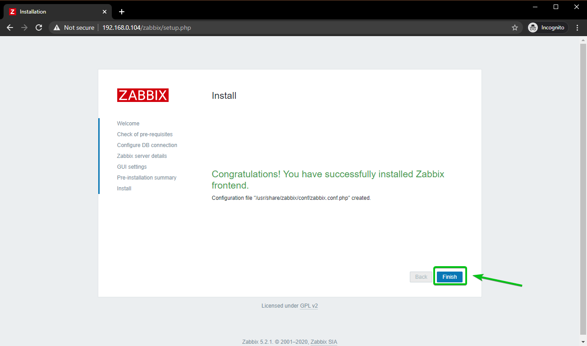Go forward in browser history

(x=24, y=28)
